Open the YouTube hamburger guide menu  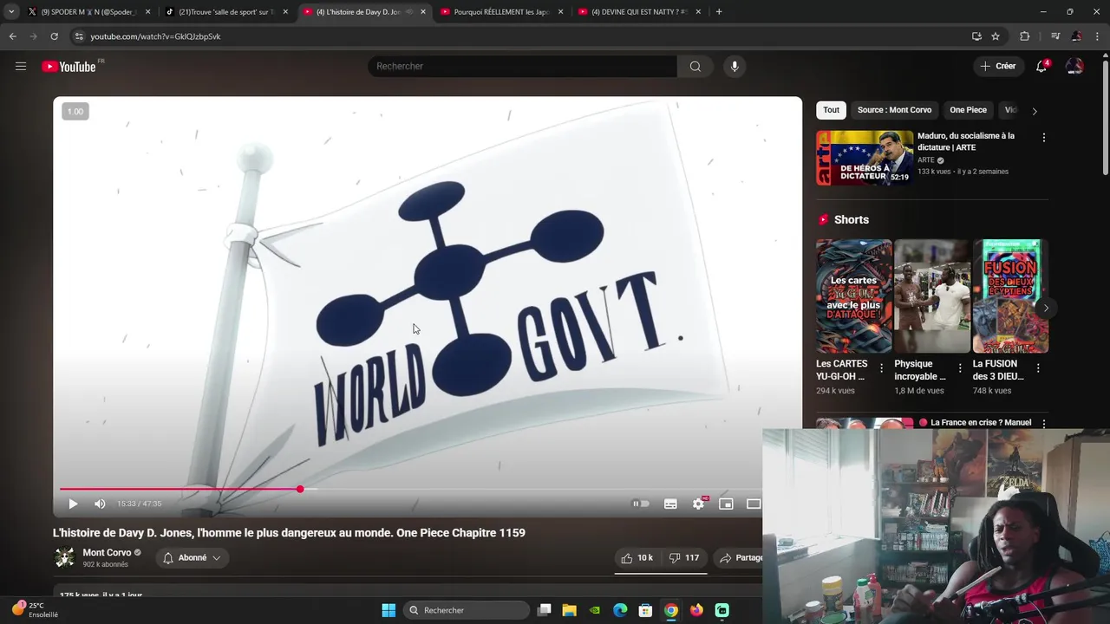click(x=21, y=66)
